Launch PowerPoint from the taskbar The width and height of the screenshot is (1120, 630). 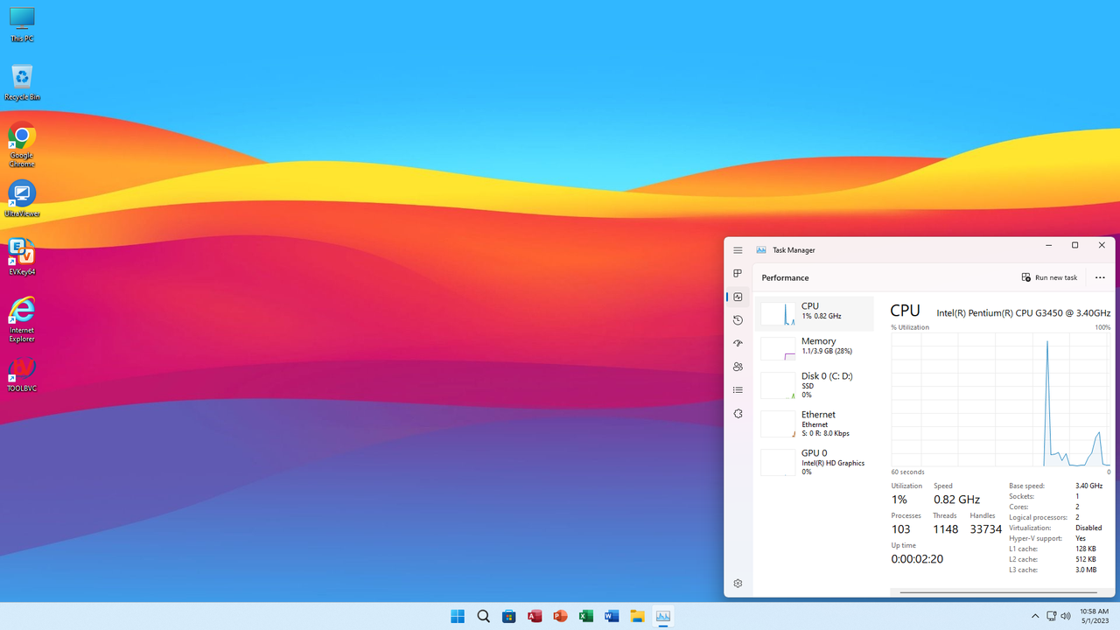pos(560,616)
